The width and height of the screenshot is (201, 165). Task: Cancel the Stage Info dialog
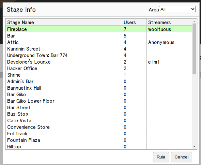coord(181,157)
